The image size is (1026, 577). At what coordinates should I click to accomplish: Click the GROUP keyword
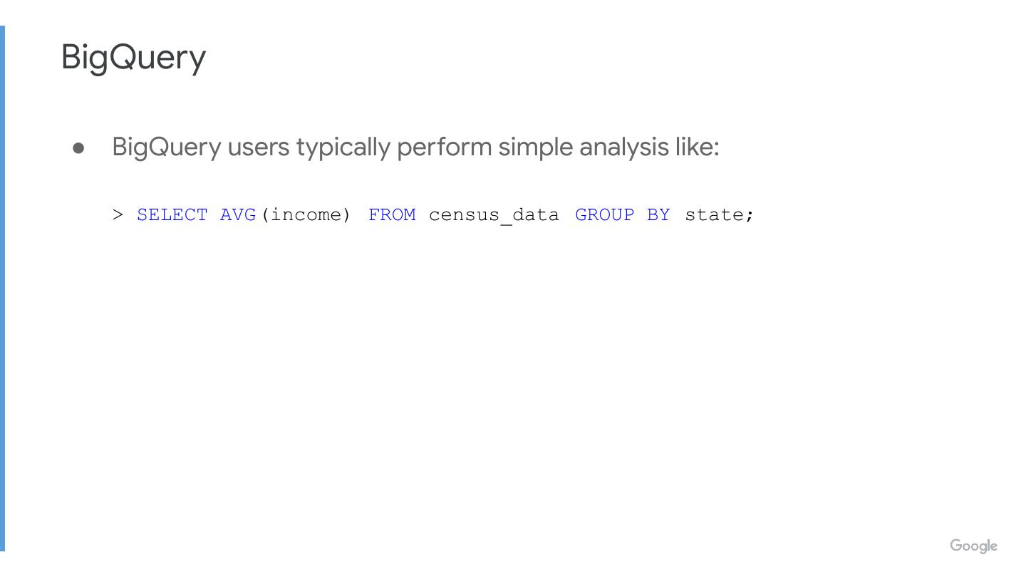tap(604, 214)
